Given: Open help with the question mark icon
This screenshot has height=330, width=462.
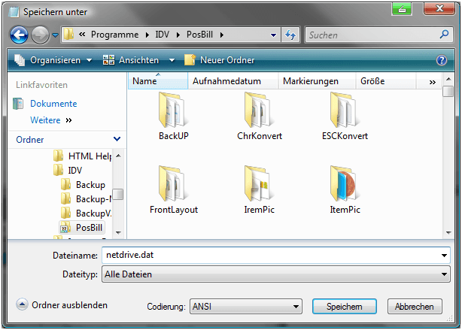Looking at the screenshot, I should pos(442,60).
